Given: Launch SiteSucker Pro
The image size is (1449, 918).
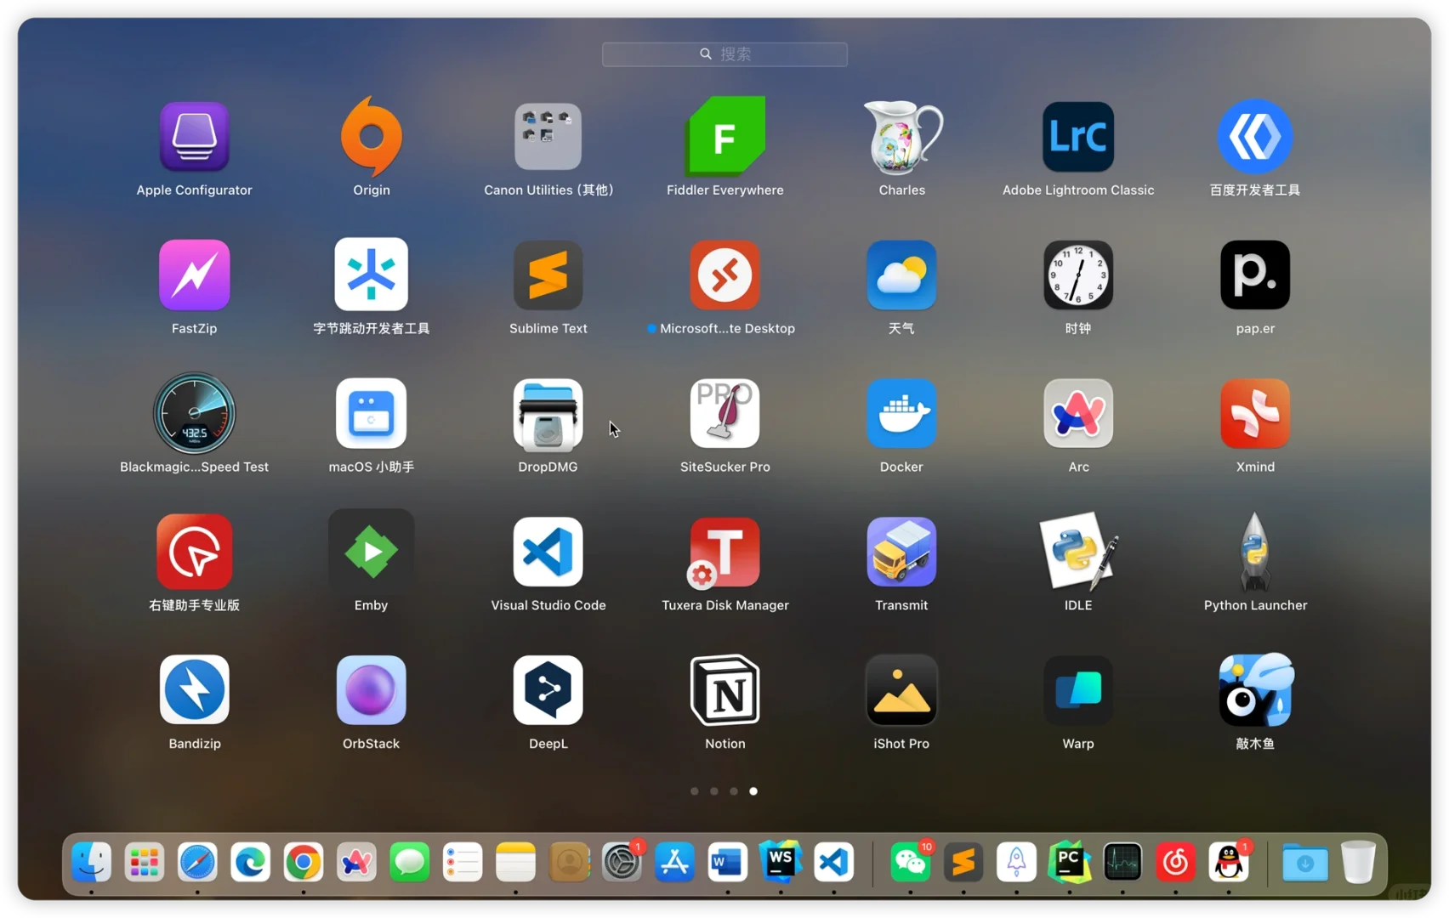Looking at the screenshot, I should pos(725,414).
